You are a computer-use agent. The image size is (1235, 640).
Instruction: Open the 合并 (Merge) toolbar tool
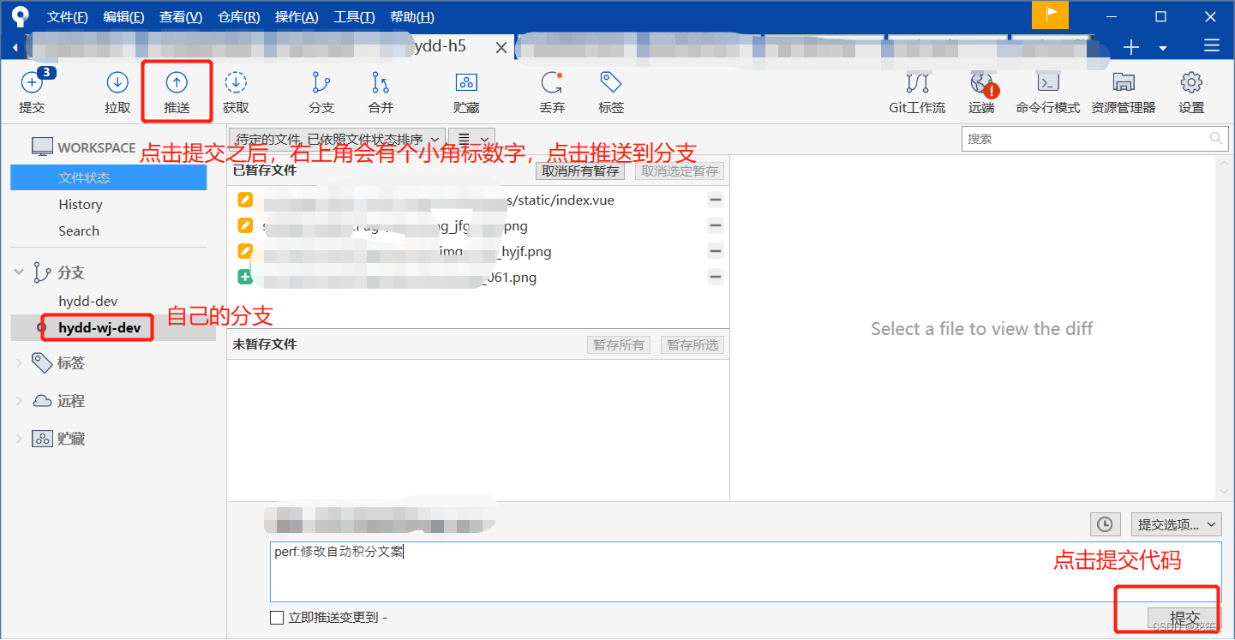pos(381,92)
